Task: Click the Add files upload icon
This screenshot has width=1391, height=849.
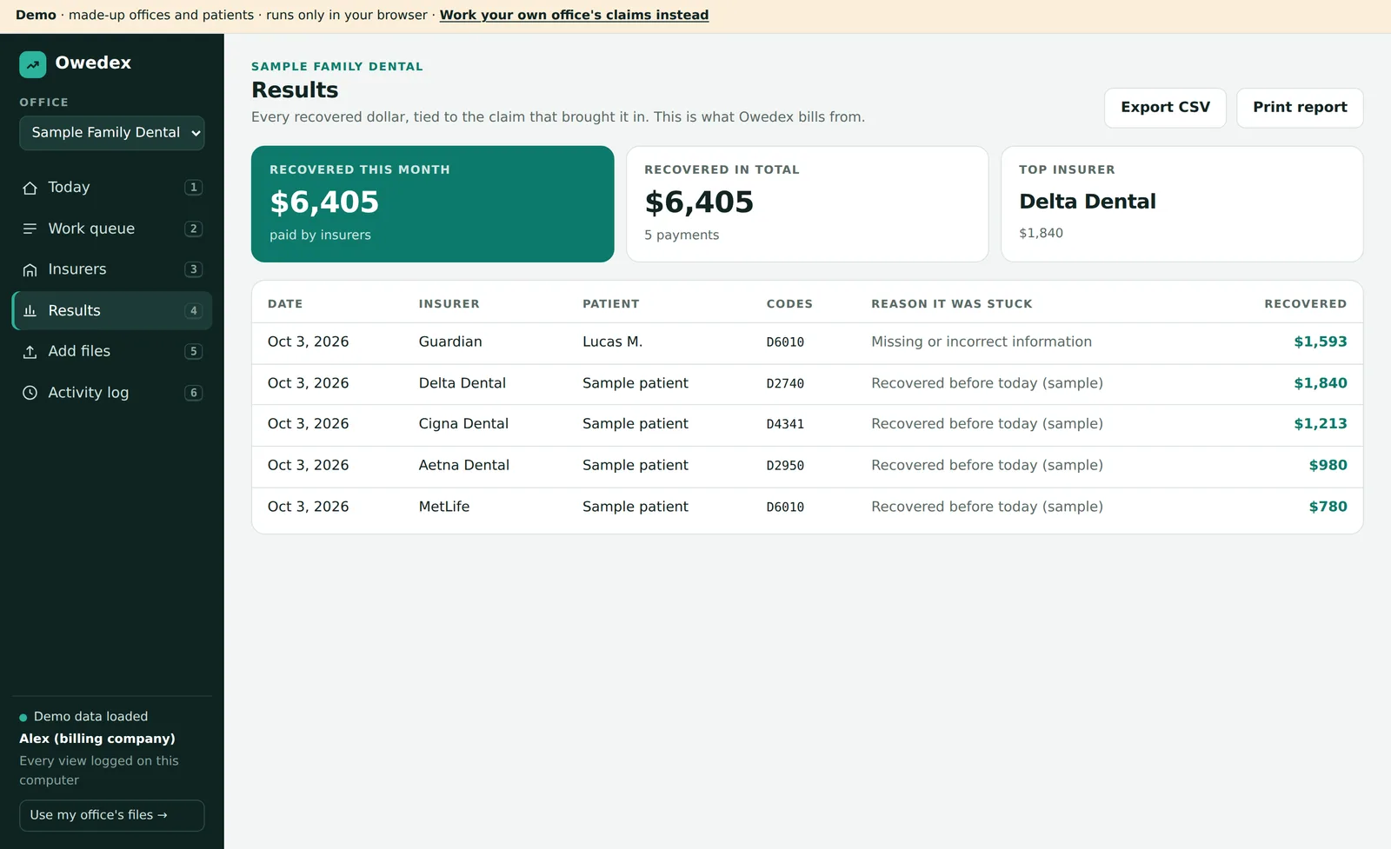Action: (30, 351)
